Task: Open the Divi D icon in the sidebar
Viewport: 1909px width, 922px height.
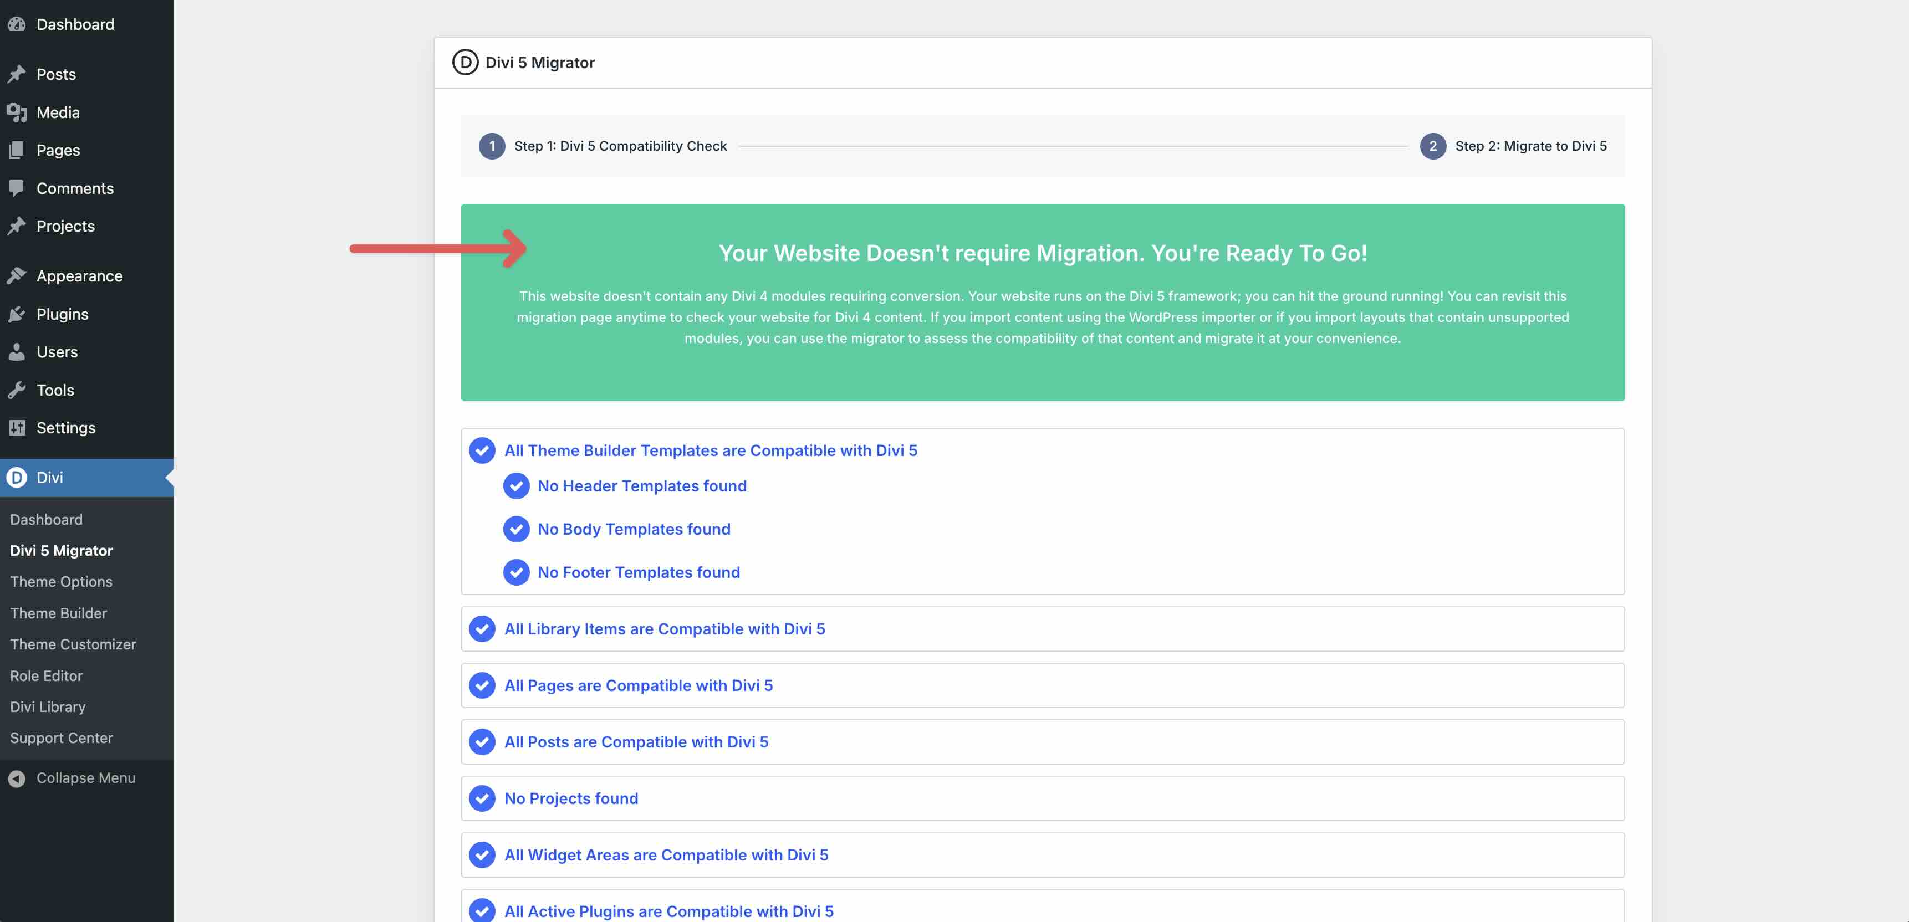Action: coord(18,477)
